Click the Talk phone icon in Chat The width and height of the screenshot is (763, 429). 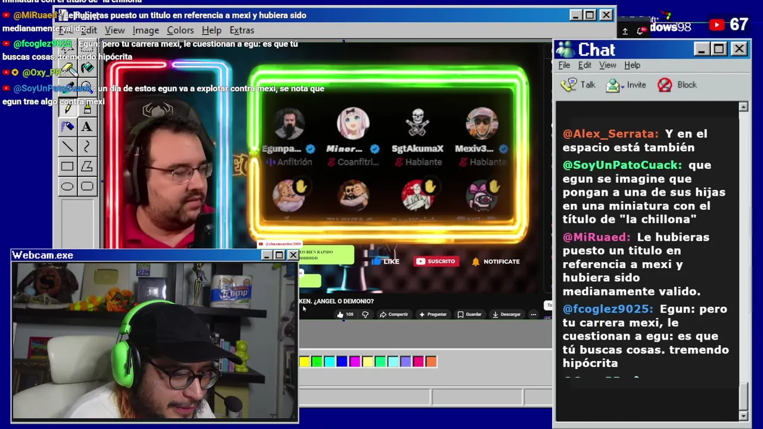click(569, 85)
